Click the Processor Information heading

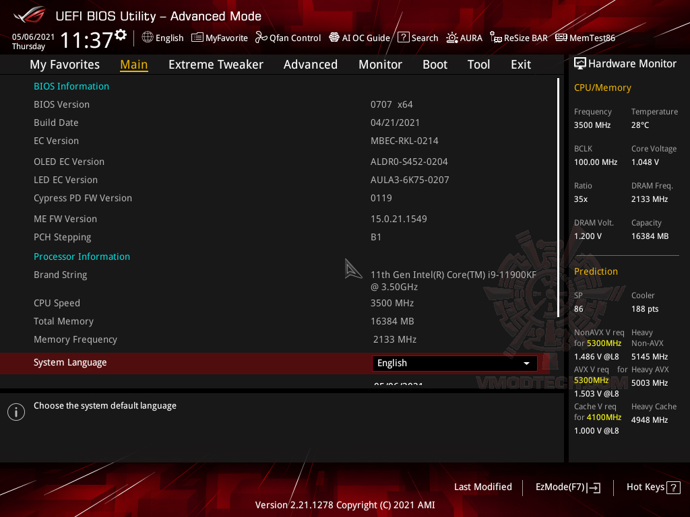[x=82, y=256]
